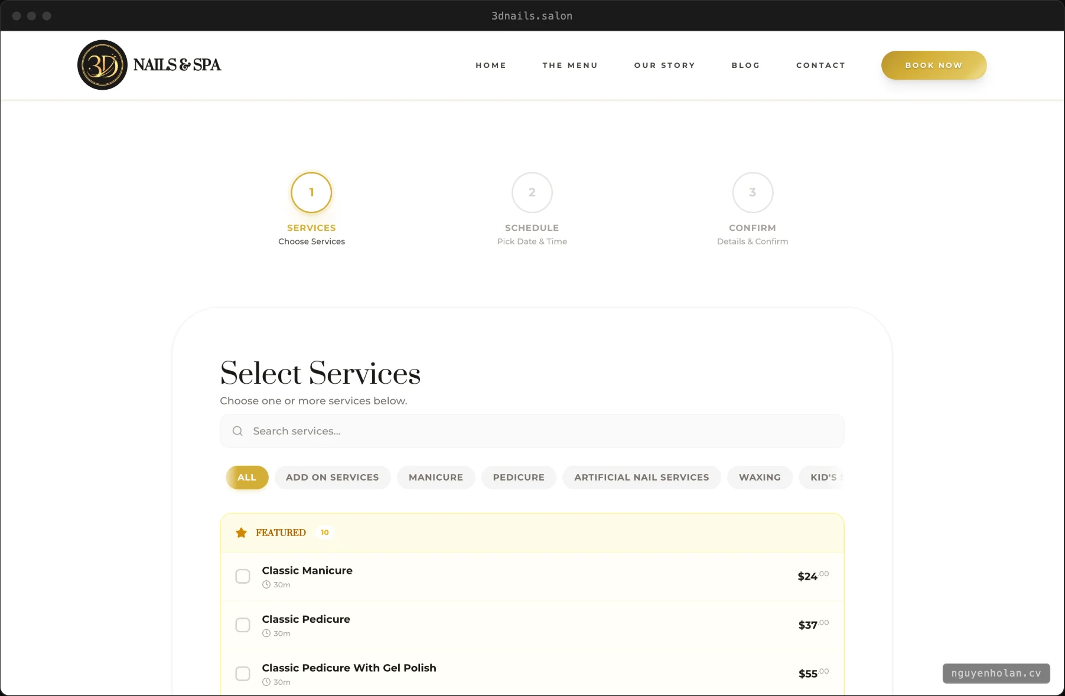Screen dimensions: 1065x696
Task: Click the 3D Nails & Spa logo
Action: click(149, 65)
